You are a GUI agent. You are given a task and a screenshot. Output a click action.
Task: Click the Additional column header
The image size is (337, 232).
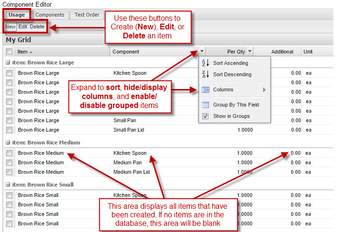tap(282, 52)
